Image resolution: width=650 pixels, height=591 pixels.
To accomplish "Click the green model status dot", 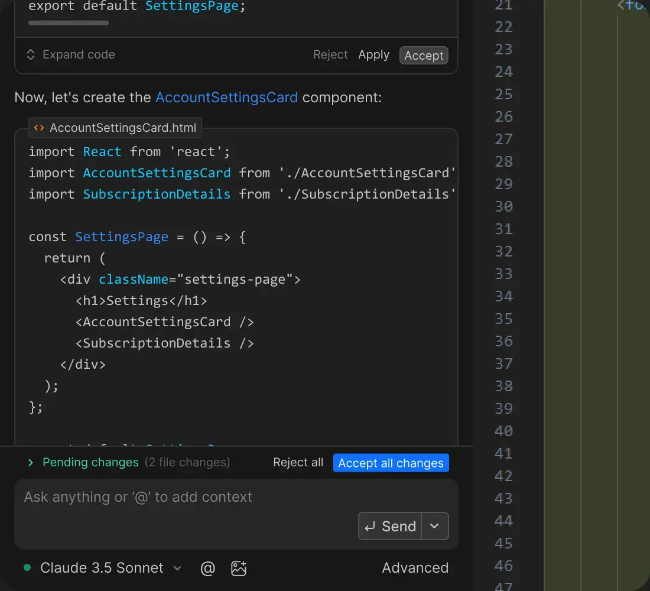I will click(x=27, y=567).
